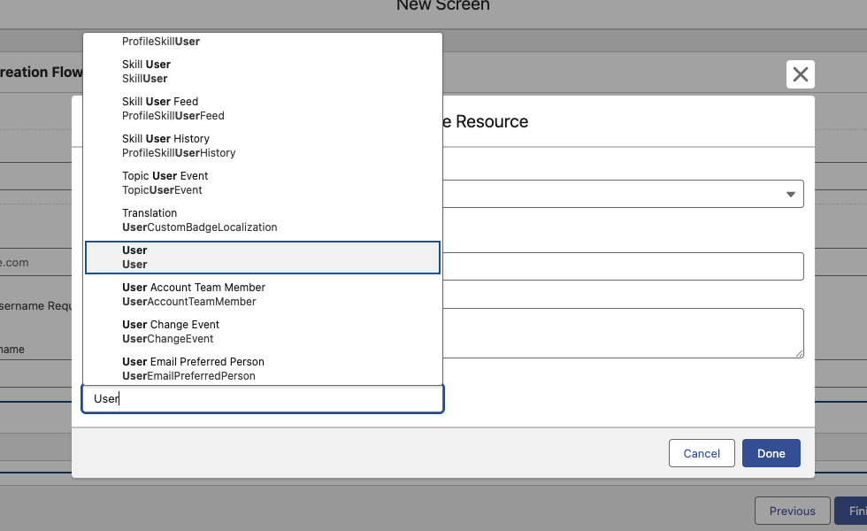This screenshot has width=867, height=531.
Task: Open the Resource Type dropdown arrow
Action: coord(790,194)
